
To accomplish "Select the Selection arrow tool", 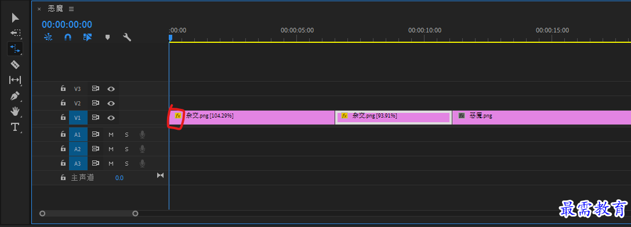I will [x=15, y=18].
